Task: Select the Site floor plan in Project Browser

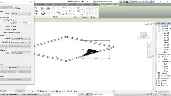Action: (x=165, y=52)
